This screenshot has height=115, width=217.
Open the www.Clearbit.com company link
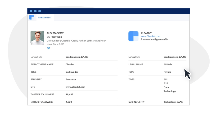(150, 36)
